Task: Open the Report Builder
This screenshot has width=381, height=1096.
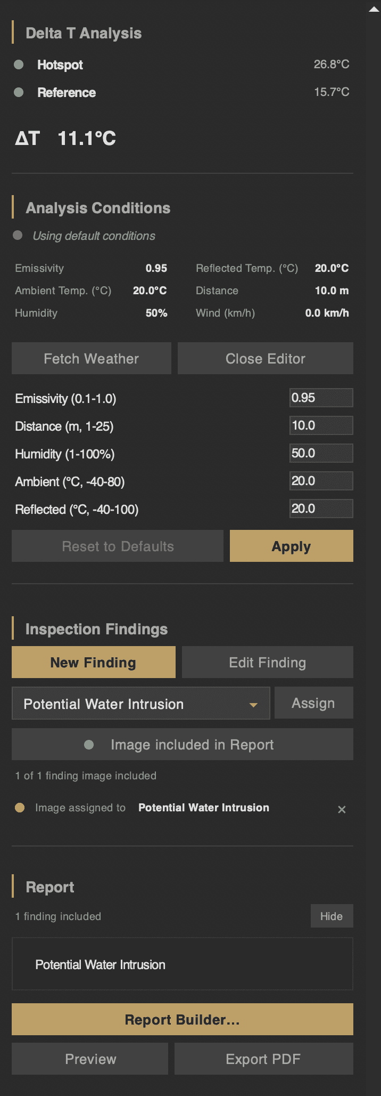Action: 183,1019
